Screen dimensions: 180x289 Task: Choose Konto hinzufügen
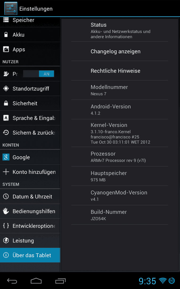click(x=30, y=172)
